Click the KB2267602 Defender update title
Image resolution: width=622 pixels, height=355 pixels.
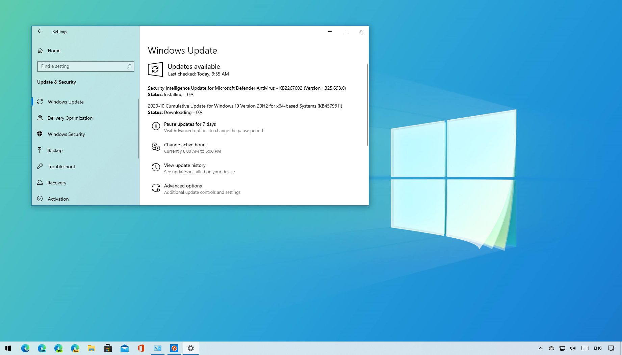point(247,88)
